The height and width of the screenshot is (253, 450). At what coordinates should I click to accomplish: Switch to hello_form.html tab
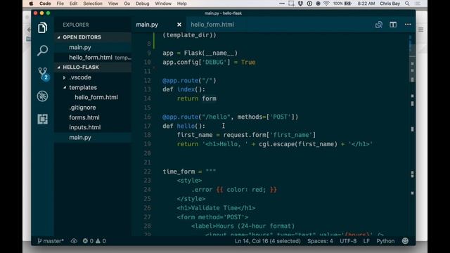[x=212, y=25]
